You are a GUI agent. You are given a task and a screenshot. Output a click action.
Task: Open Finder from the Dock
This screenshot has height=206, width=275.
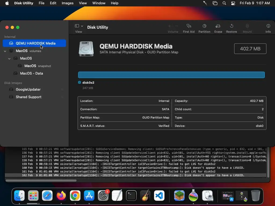click(x=19, y=196)
